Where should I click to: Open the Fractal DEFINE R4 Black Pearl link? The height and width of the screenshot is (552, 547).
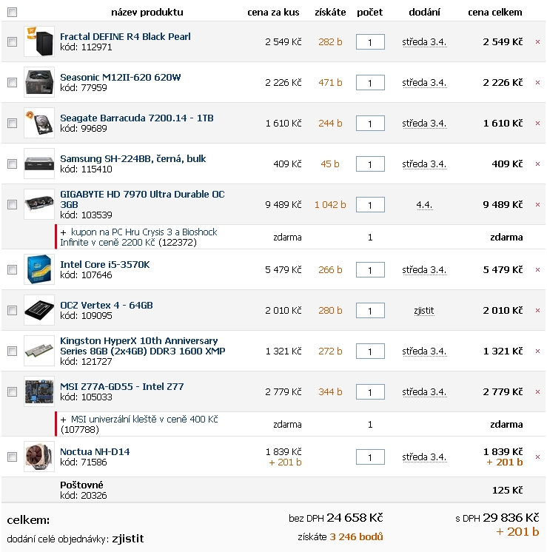[x=125, y=36]
